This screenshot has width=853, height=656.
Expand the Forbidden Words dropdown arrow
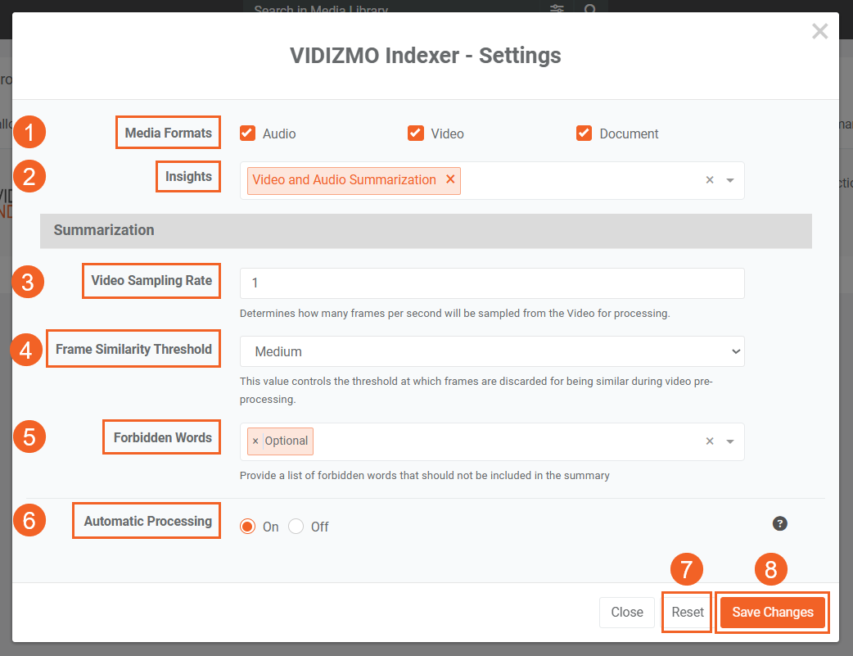point(730,441)
